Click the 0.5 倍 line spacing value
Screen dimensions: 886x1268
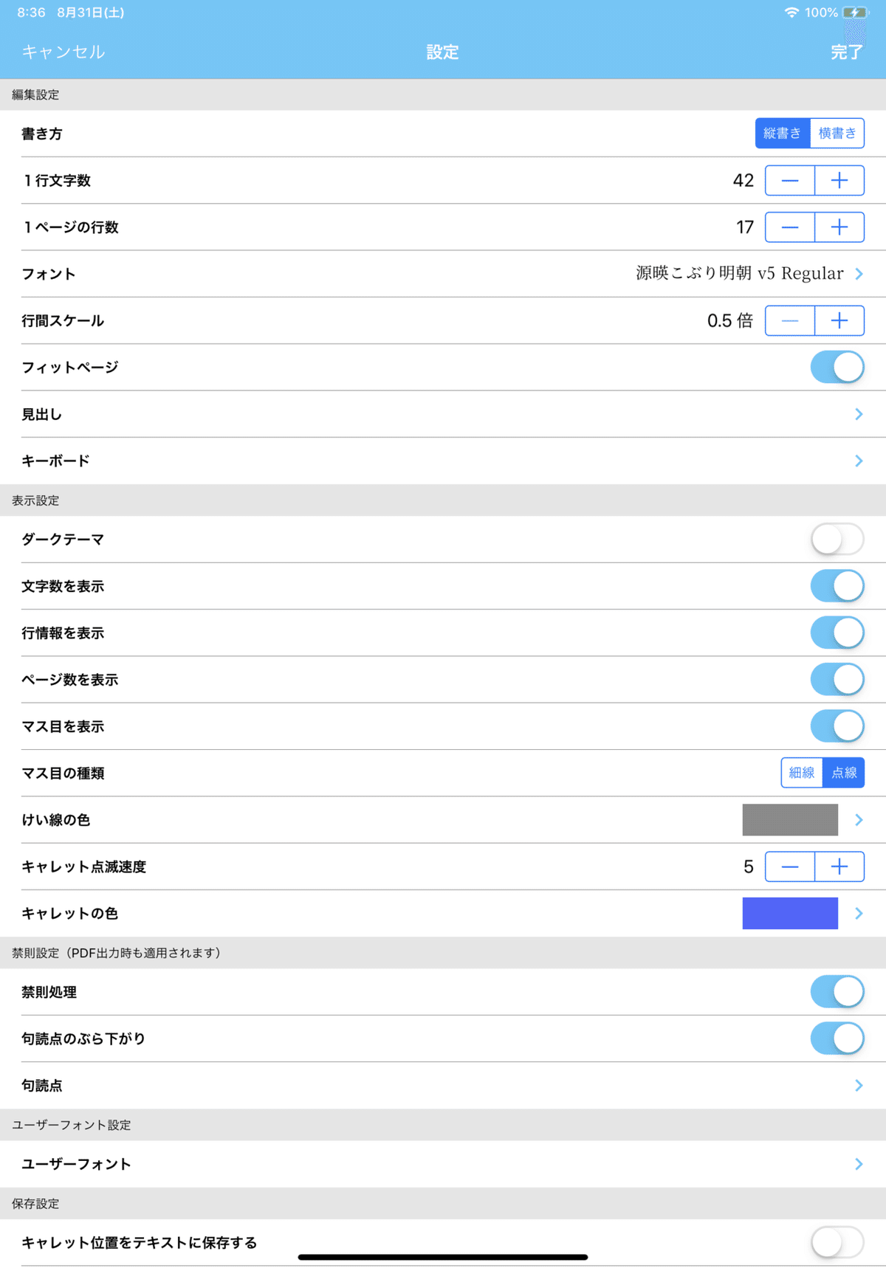[x=730, y=321]
